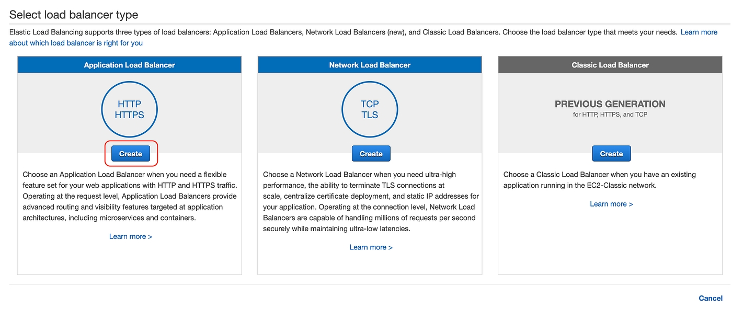Screen dimensions: 732x309
Task: Select the Classic Load Balancer header
Action: point(610,65)
